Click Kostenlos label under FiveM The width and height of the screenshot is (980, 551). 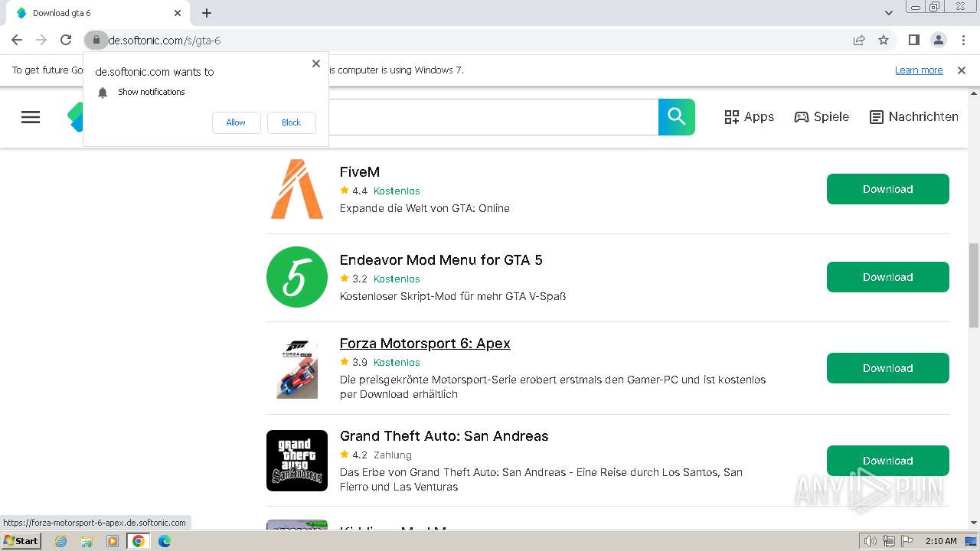[x=397, y=191]
